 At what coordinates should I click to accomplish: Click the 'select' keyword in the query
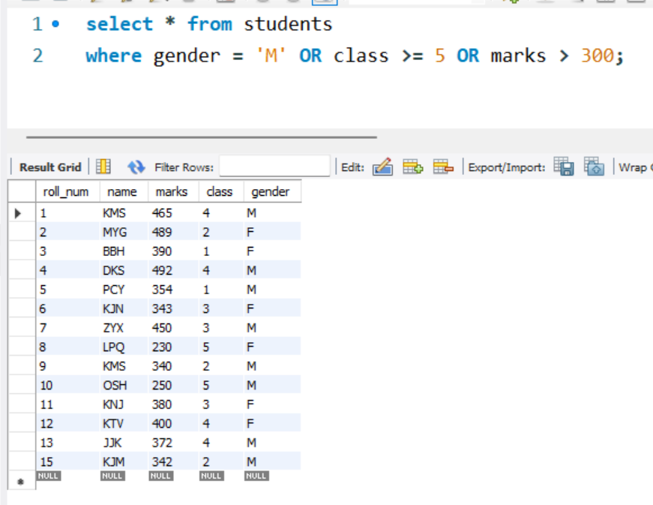[x=119, y=24]
